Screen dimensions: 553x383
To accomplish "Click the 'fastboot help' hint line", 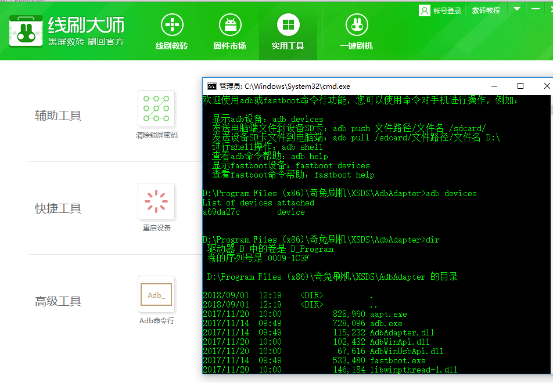I will [x=293, y=175].
